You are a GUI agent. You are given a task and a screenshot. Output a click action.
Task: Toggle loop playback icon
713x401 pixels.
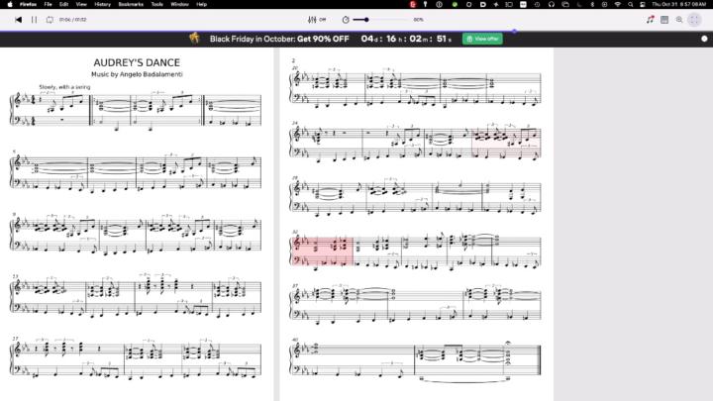(x=50, y=20)
